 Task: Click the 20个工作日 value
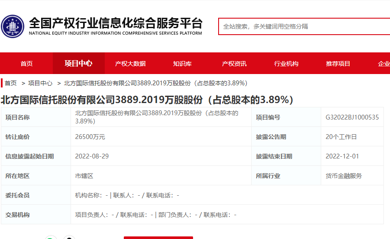pos(341,137)
